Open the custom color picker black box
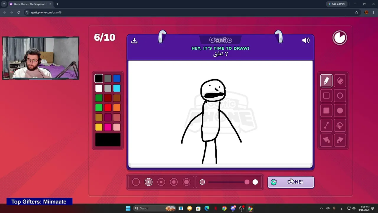 (x=108, y=140)
